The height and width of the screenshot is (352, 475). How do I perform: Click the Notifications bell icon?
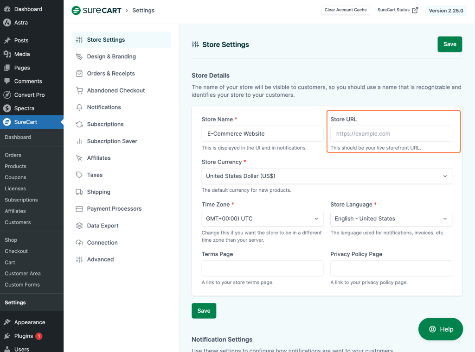point(79,107)
